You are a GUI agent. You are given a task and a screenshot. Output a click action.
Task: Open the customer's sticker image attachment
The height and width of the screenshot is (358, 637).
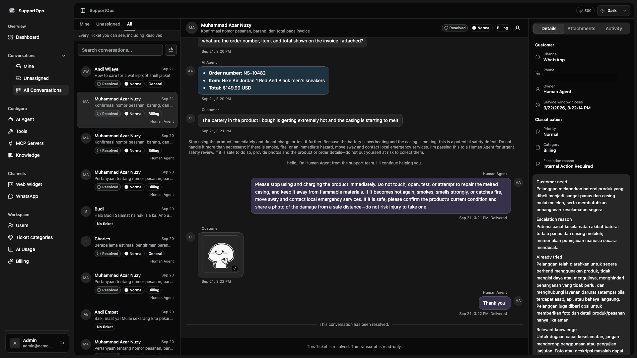[220, 254]
